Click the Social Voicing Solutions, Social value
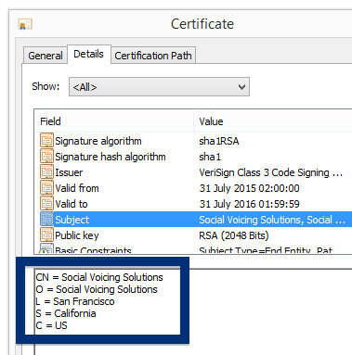 coord(272,220)
